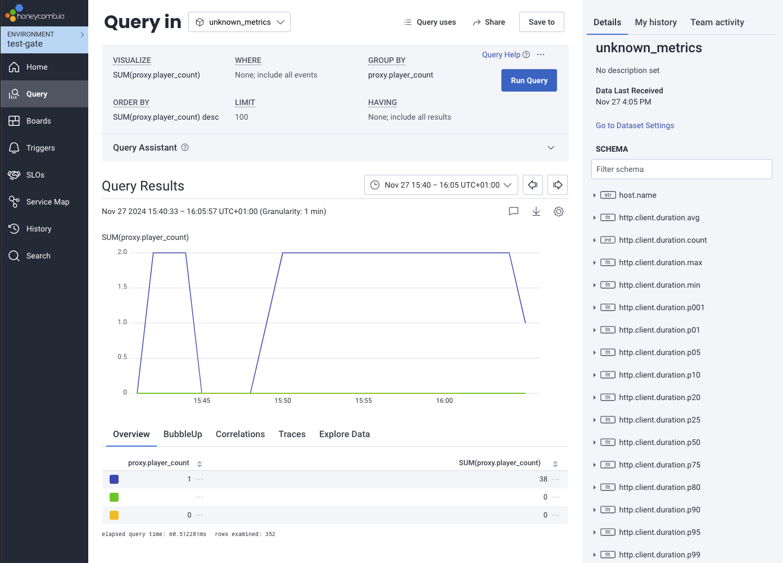Sort by proxy.player_count column

click(x=200, y=464)
